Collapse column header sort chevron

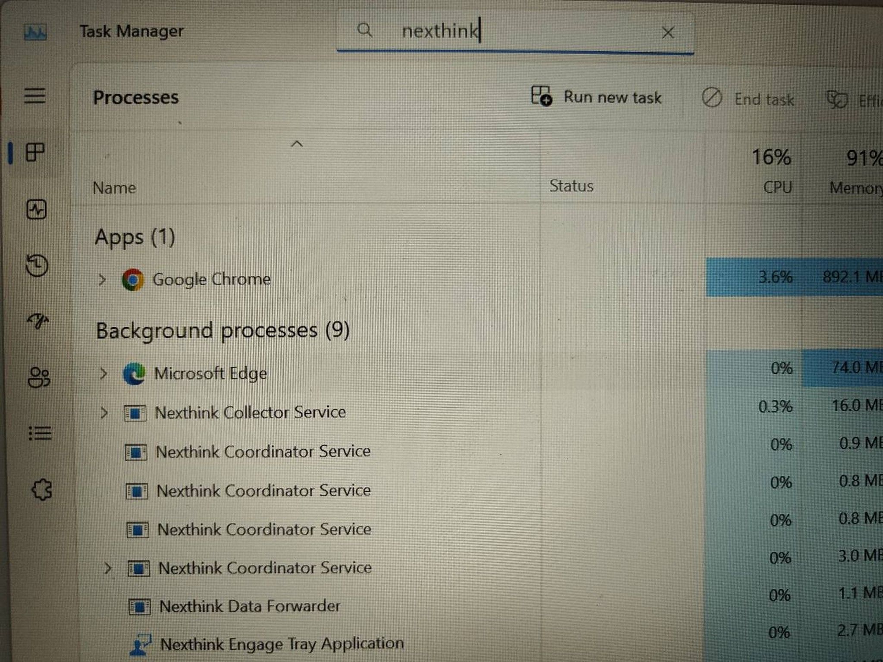(297, 144)
